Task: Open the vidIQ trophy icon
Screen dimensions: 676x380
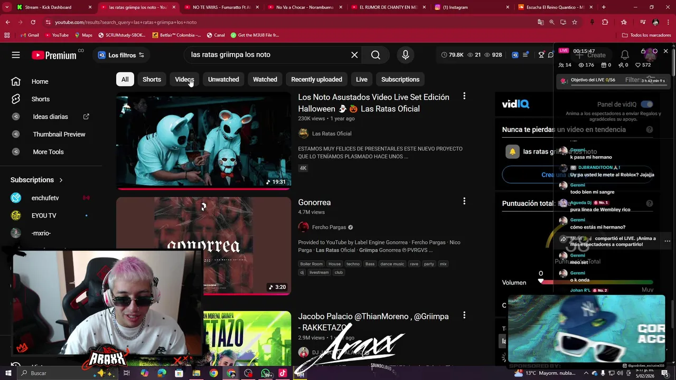Action: (541, 55)
